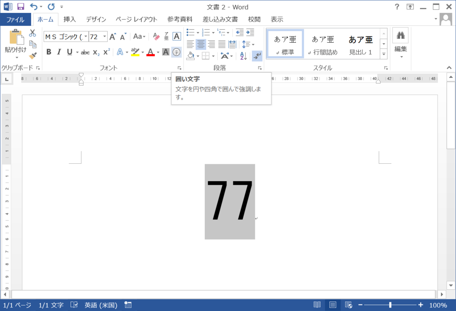
Task: Expand the underline style dropdown arrow
Action: point(77,52)
